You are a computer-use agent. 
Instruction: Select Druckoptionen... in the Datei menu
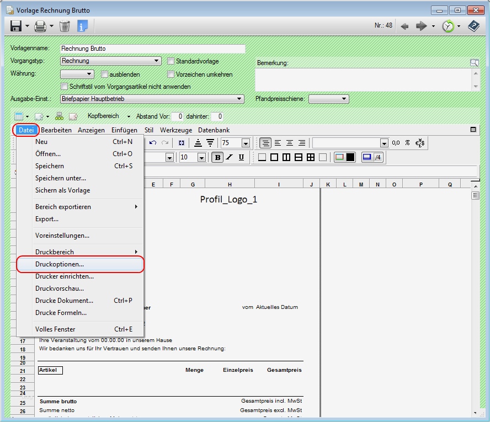pos(60,264)
